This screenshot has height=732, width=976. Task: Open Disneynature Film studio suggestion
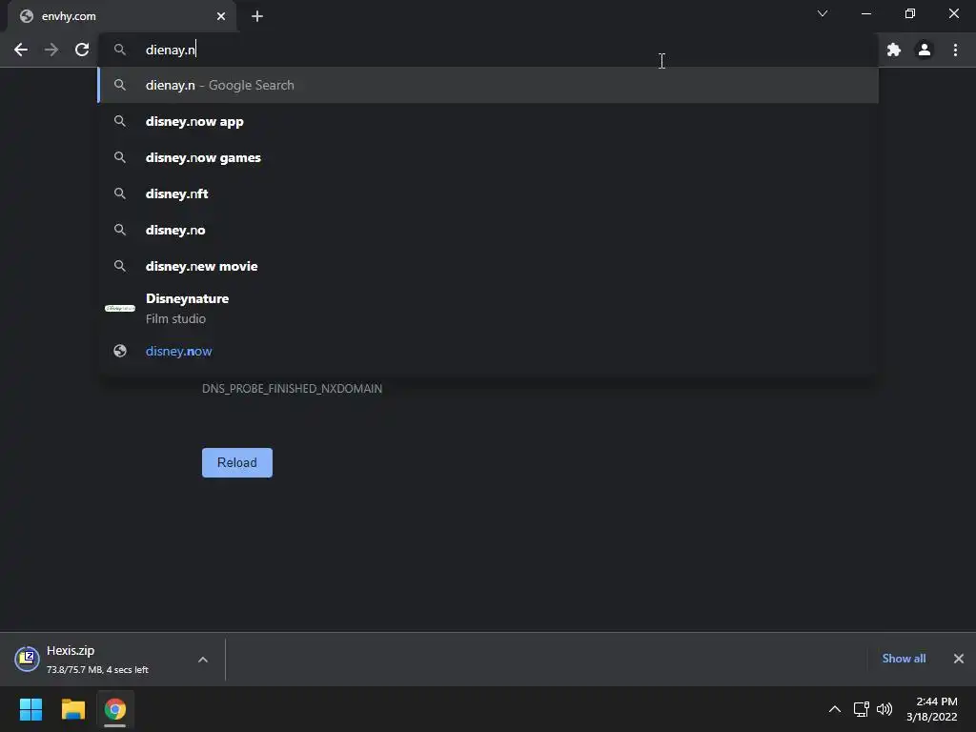click(x=488, y=308)
